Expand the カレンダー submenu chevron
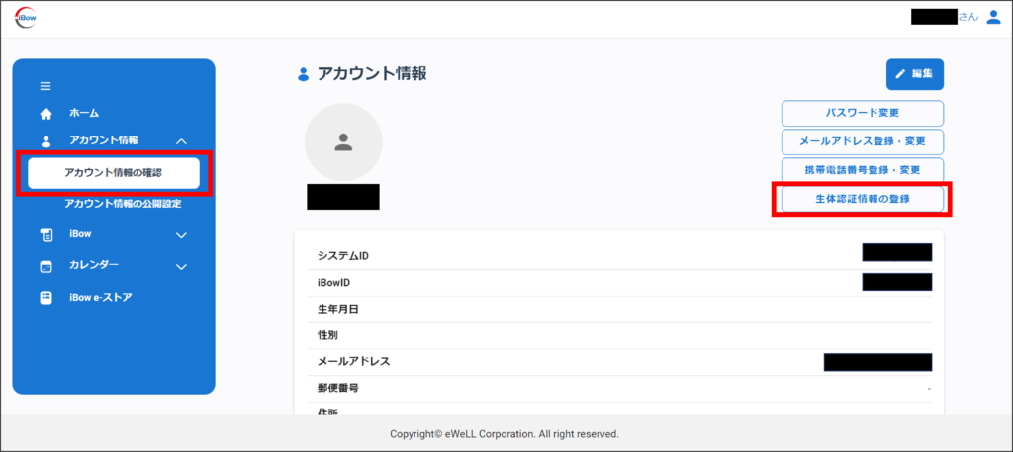The width and height of the screenshot is (1013, 452). pyautogui.click(x=181, y=266)
